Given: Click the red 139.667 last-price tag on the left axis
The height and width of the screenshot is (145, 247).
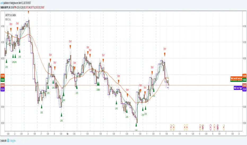Looking at the screenshot, I should coord(3,85).
